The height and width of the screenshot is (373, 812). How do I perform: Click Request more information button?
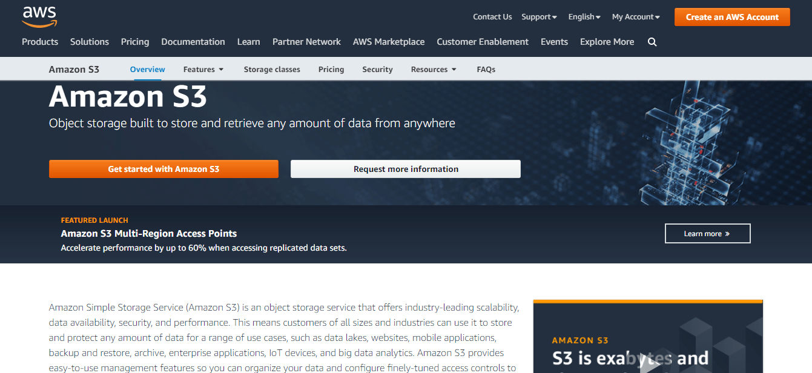pyautogui.click(x=406, y=169)
